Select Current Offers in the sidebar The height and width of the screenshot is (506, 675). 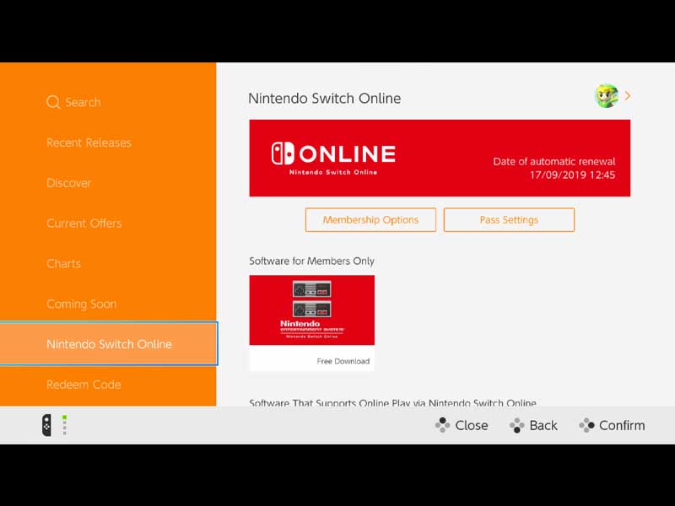tap(84, 223)
